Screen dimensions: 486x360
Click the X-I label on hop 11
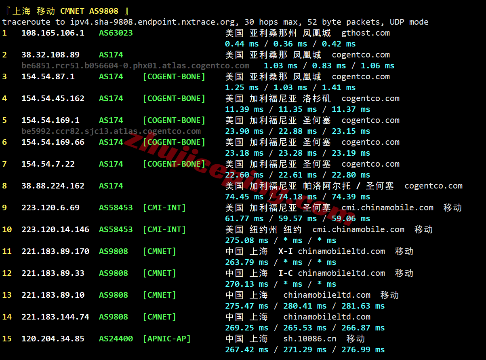286,252
